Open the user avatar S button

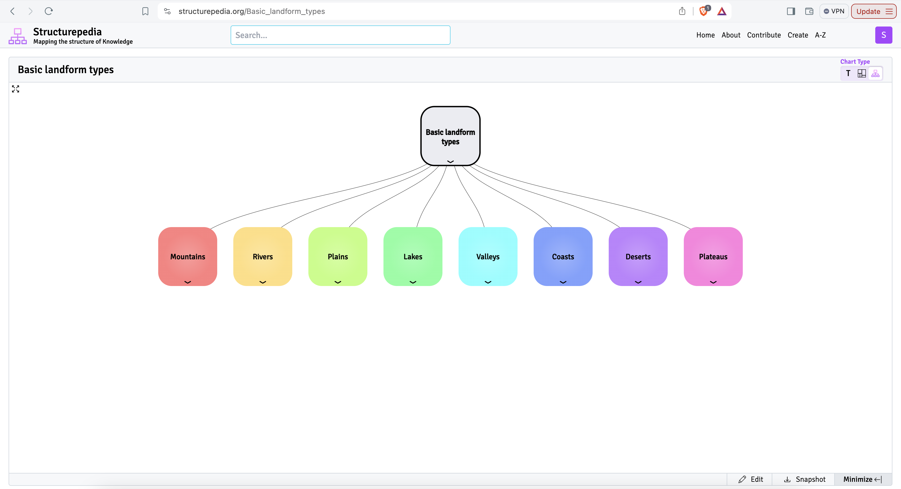click(x=883, y=35)
